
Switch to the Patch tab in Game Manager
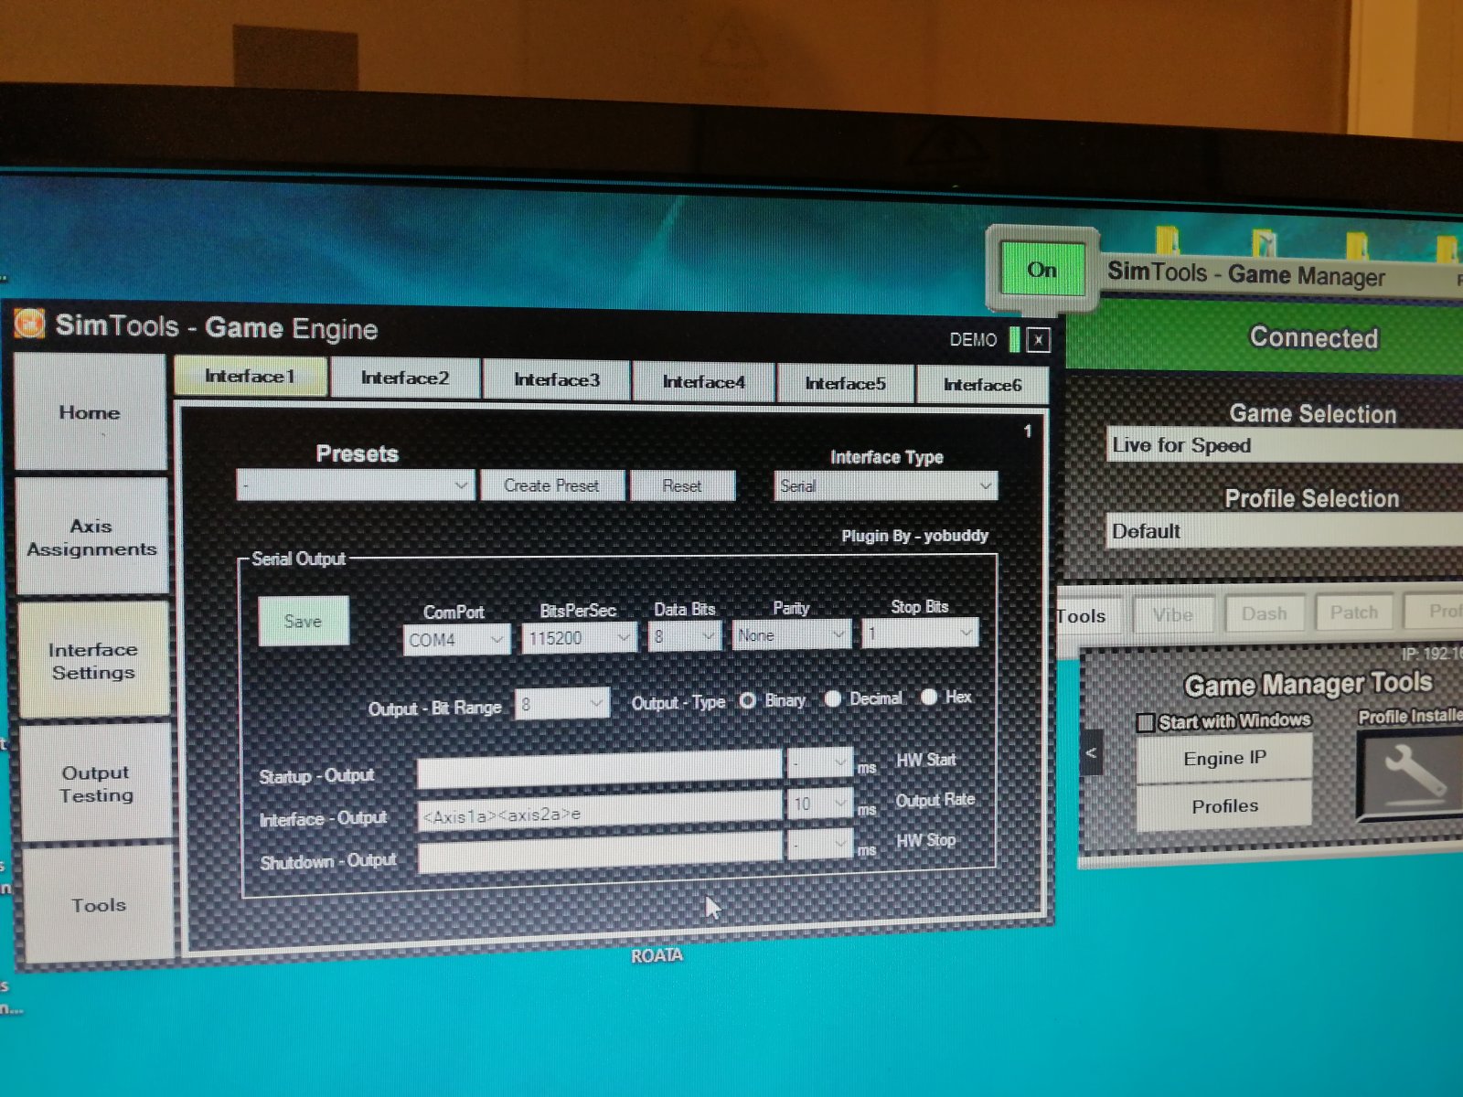(1353, 612)
